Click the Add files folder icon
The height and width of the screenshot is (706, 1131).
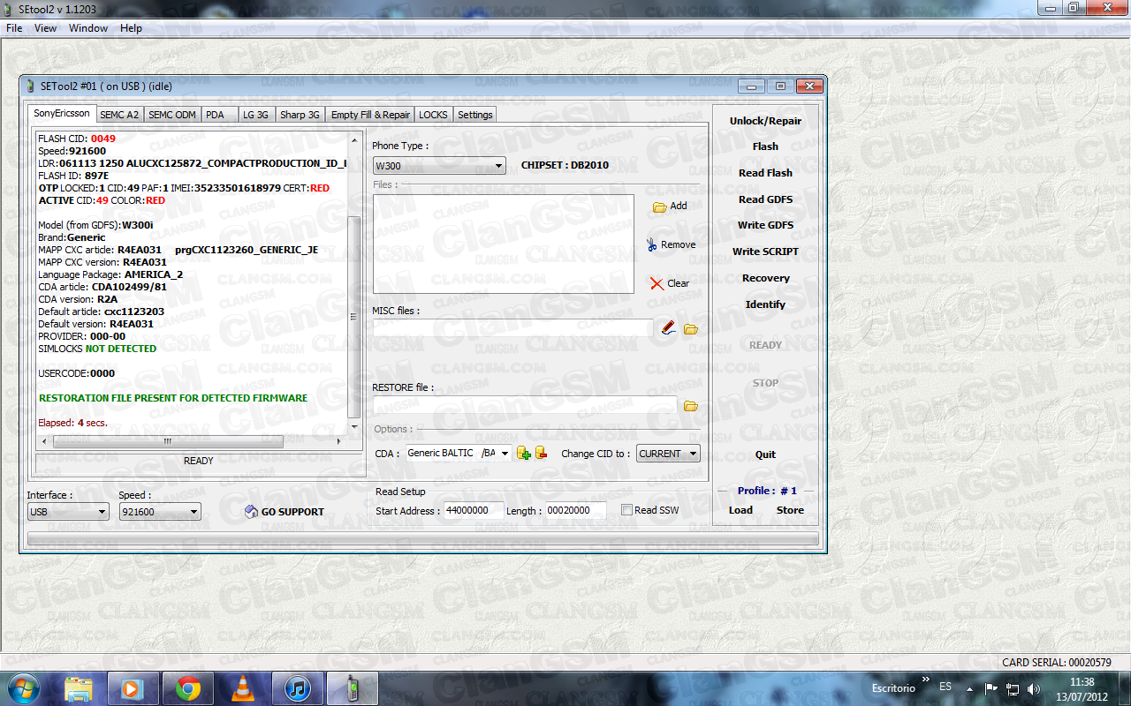click(x=659, y=207)
